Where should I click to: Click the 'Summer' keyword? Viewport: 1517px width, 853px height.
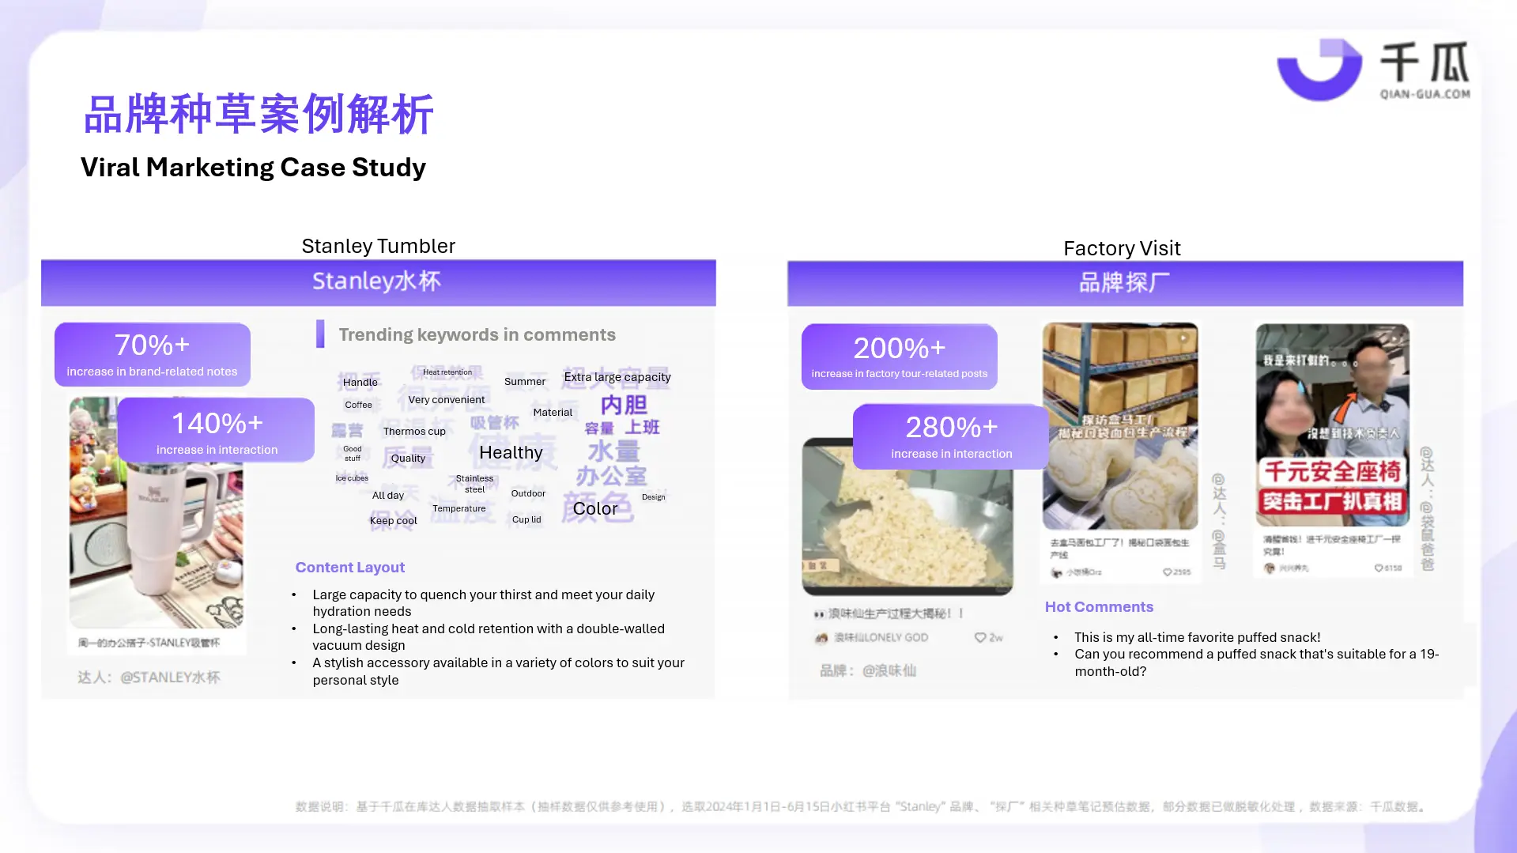[525, 382]
